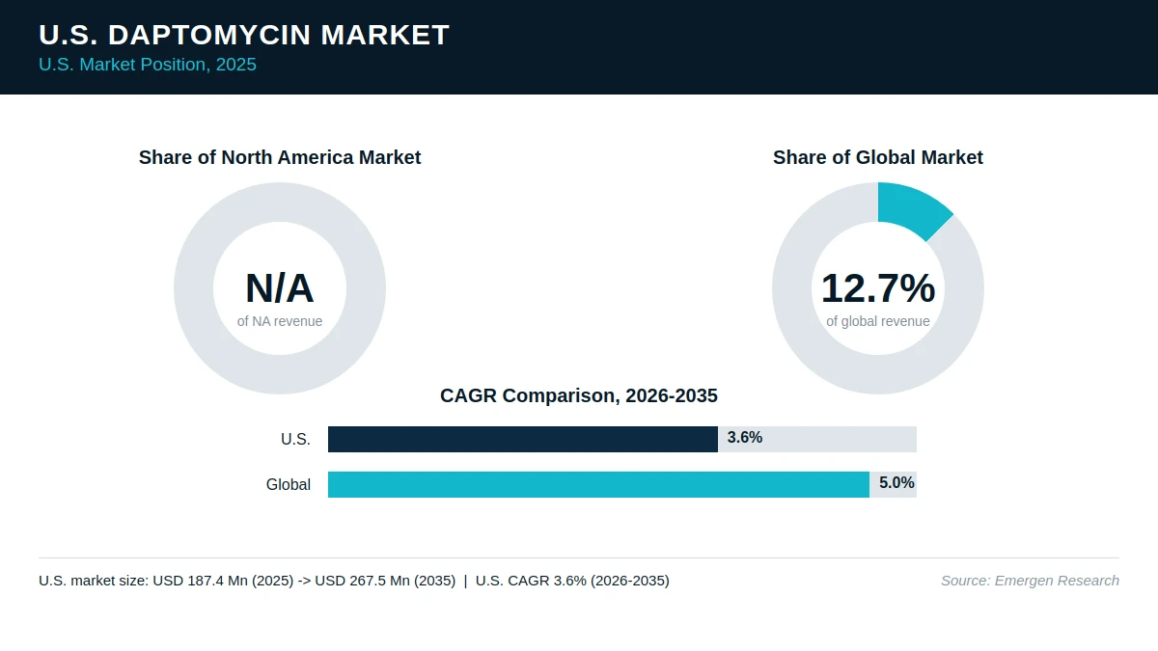
Task: Click the N/A value in the left donut
Action: pyautogui.click(x=280, y=288)
